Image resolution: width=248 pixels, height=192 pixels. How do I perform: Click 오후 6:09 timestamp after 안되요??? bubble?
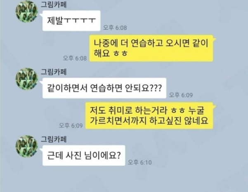(181, 95)
